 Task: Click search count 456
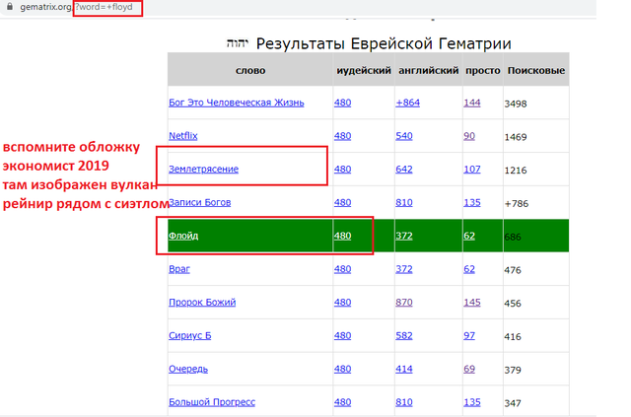513,304
